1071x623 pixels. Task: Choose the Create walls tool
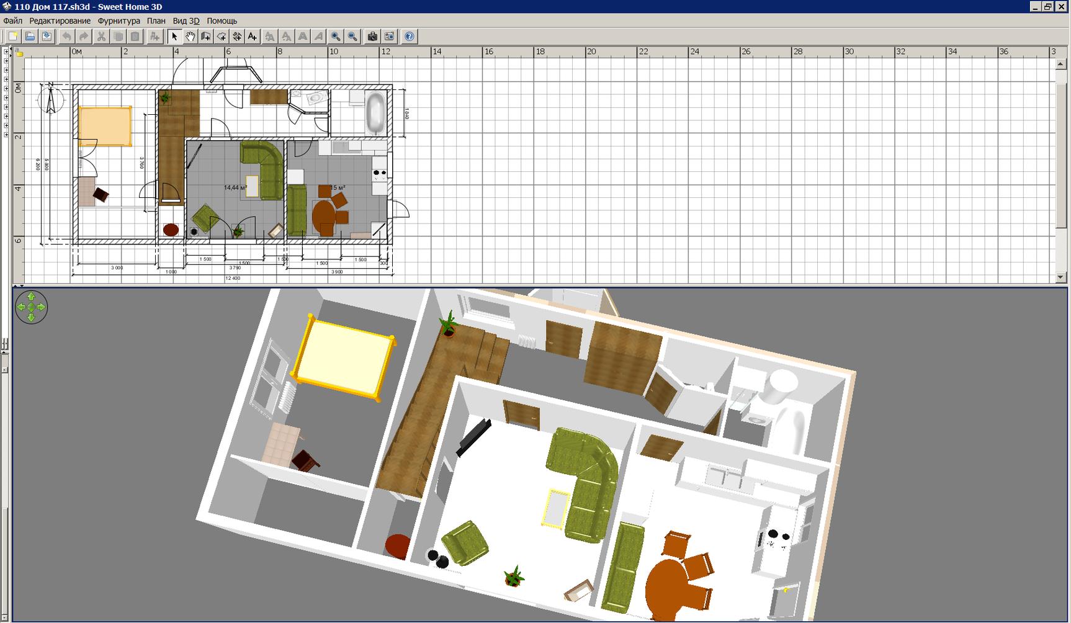point(205,37)
